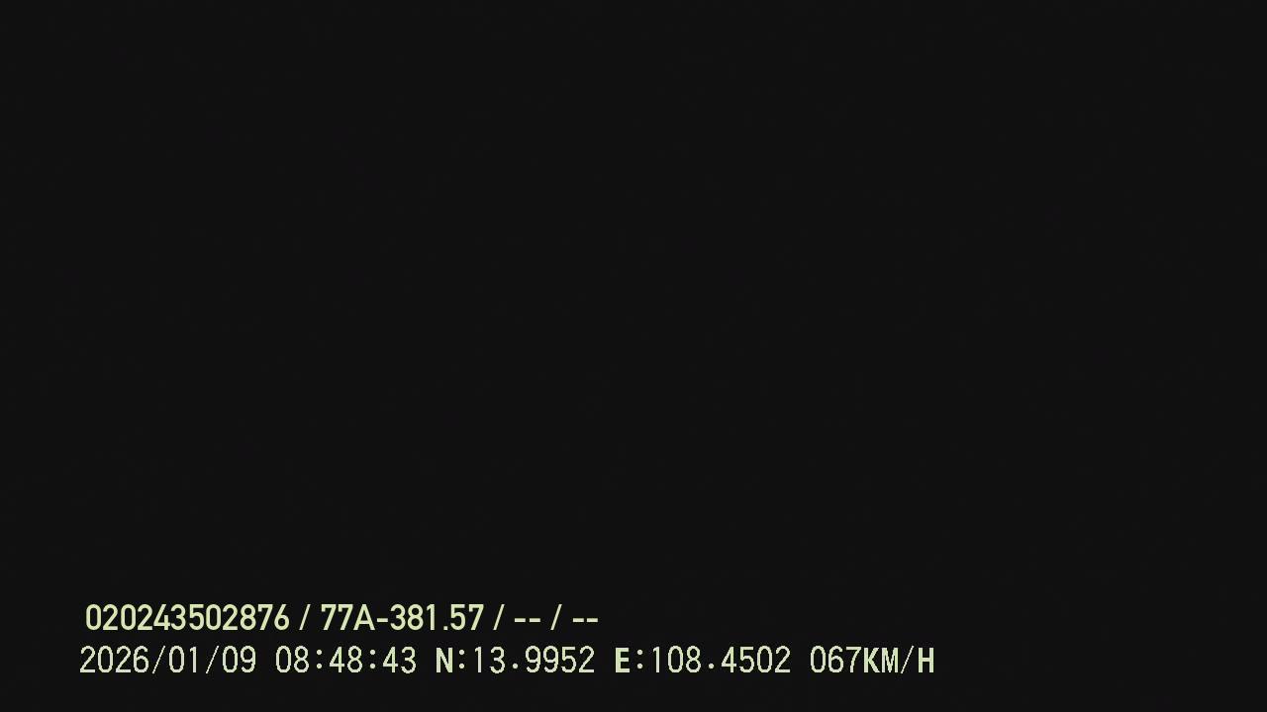This screenshot has width=1267, height=712.
Task: Click the device ID 020243502876
Action: 187,619
